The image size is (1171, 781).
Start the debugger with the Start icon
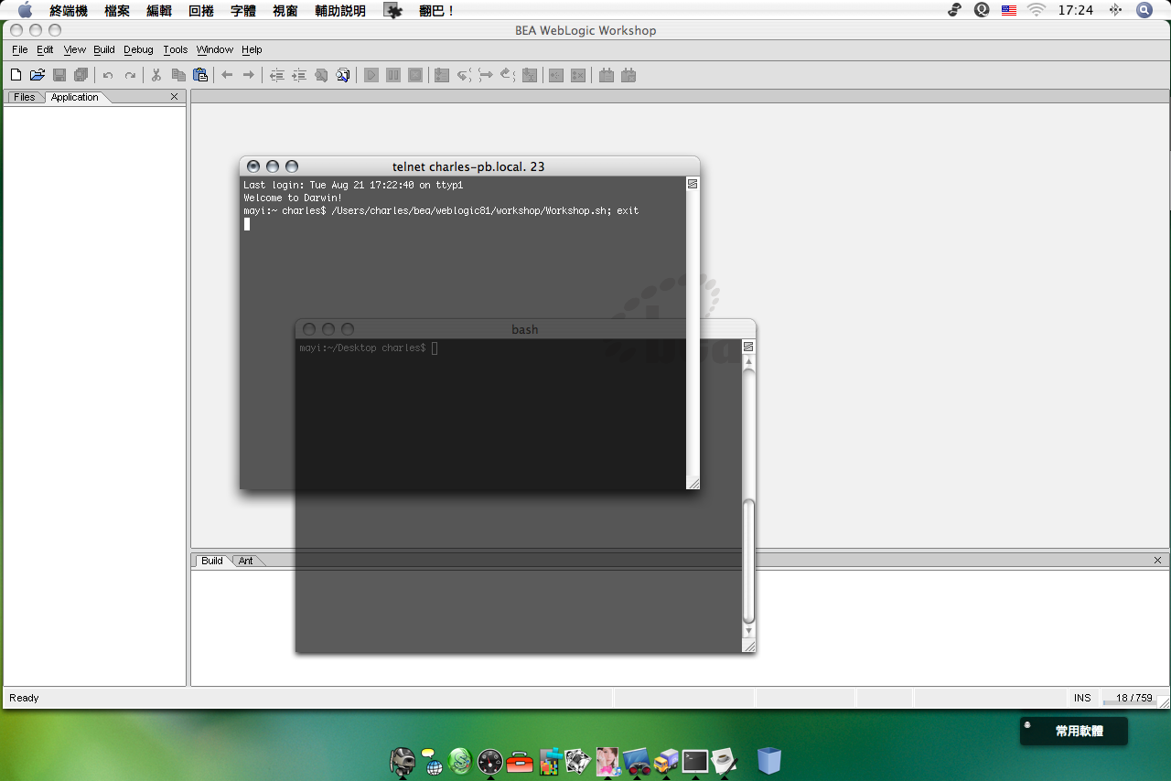tap(371, 75)
